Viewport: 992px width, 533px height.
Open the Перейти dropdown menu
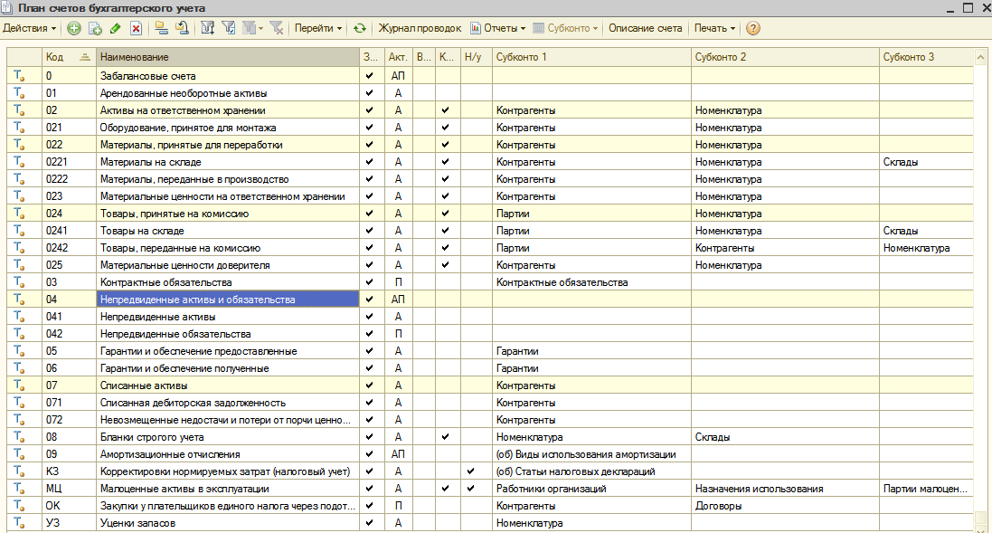point(318,28)
